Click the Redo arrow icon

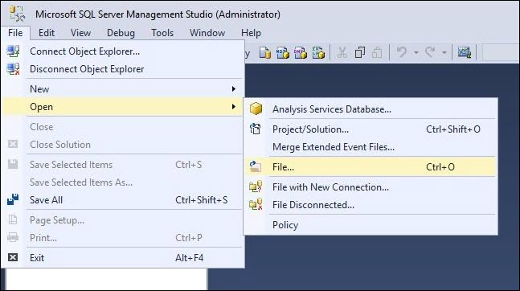click(x=431, y=52)
